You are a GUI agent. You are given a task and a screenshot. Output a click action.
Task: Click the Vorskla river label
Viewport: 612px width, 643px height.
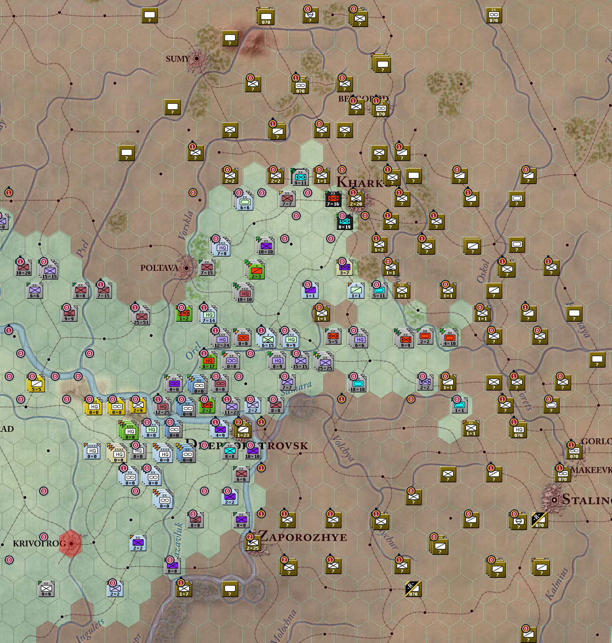pyautogui.click(x=186, y=225)
